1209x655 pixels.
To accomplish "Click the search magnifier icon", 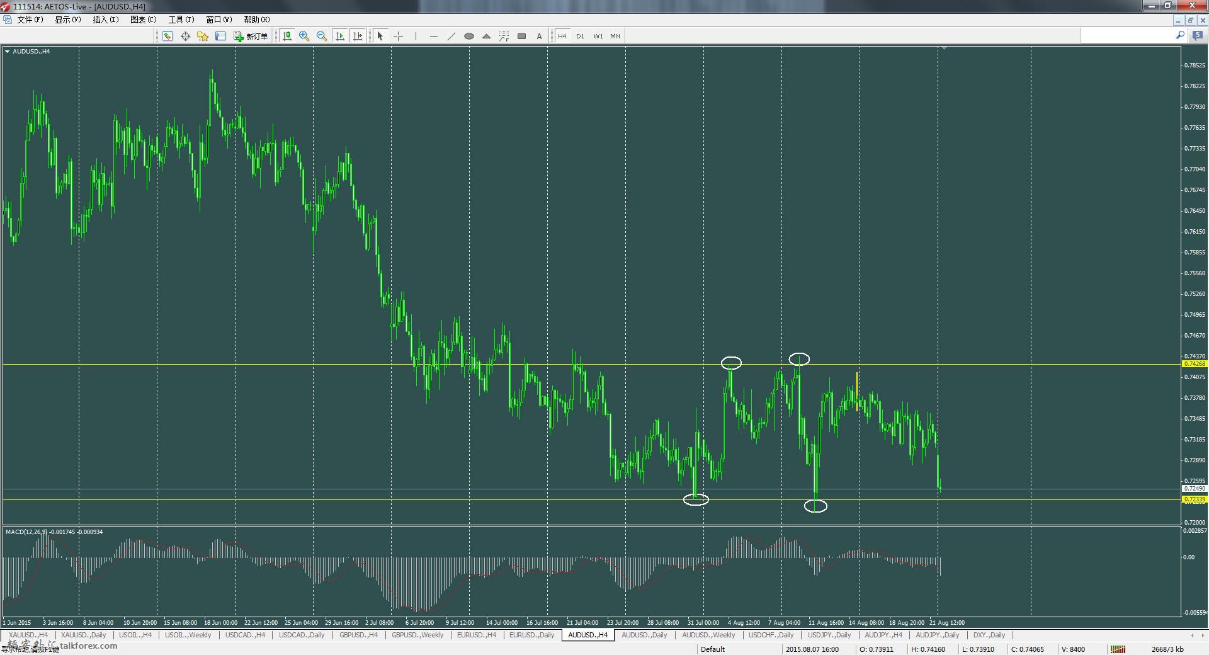I will 1180,36.
